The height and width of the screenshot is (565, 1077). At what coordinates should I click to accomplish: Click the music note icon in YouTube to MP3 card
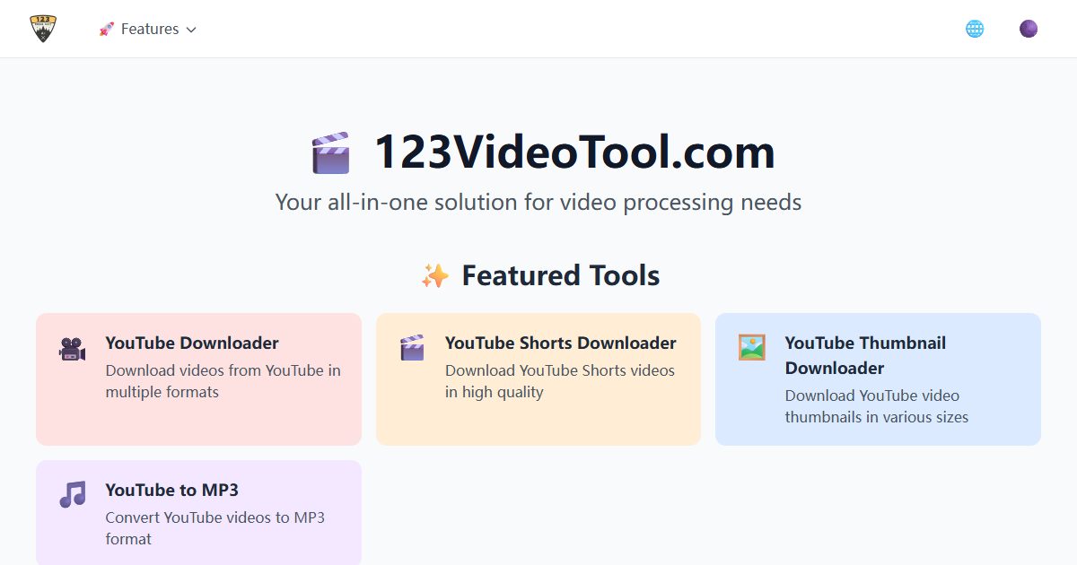73,494
